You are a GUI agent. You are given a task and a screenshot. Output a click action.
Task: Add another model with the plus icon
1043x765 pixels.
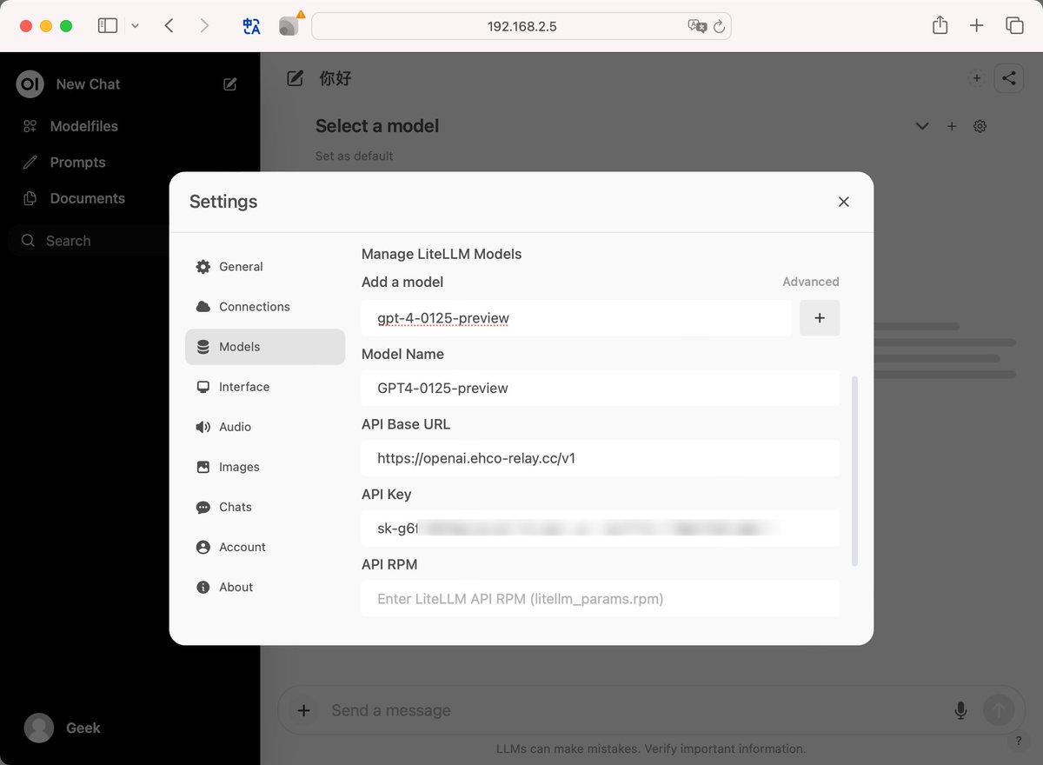[952, 126]
